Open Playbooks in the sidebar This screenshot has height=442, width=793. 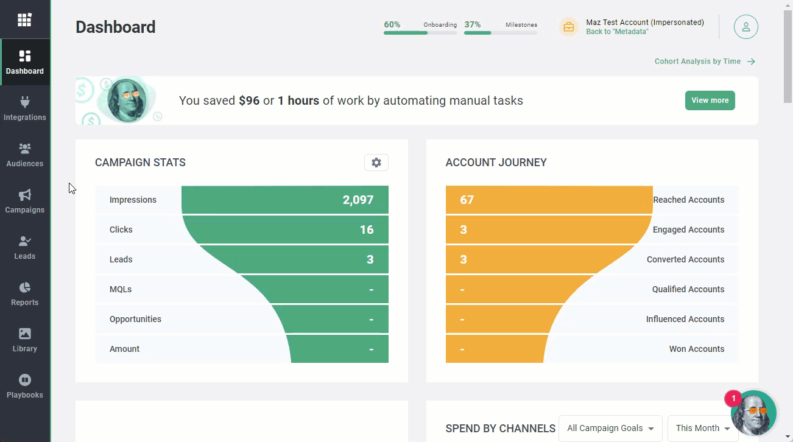25,386
